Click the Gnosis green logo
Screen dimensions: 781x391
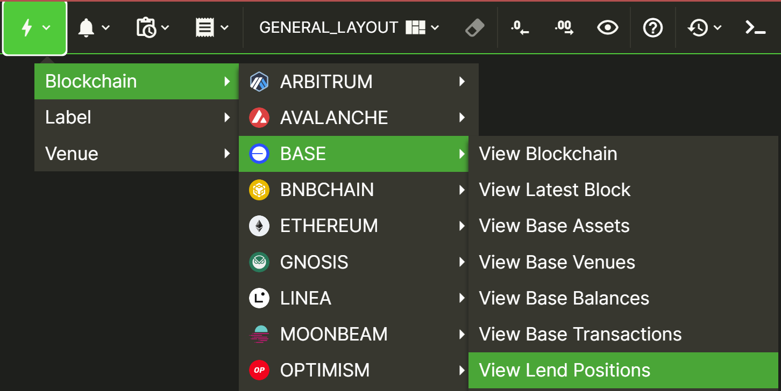pyautogui.click(x=259, y=262)
